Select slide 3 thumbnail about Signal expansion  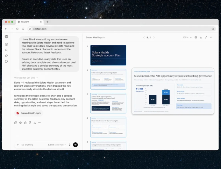(x=108, y=103)
